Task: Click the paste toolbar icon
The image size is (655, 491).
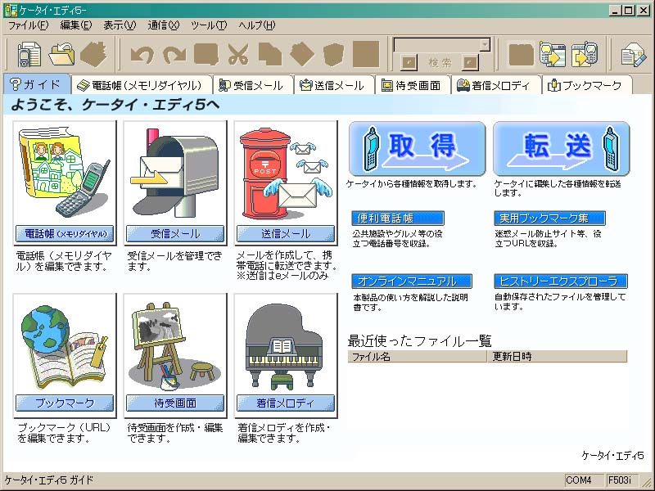Action: click(301, 54)
